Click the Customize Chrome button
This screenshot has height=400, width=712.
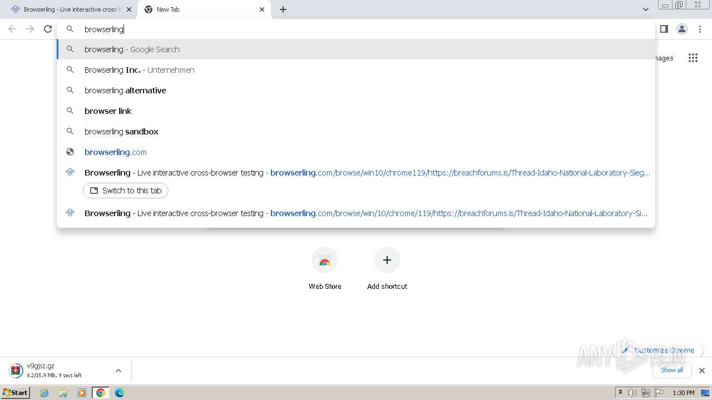click(659, 351)
